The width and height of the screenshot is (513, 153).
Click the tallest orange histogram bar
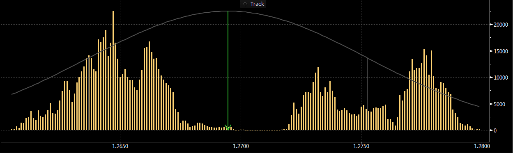(113, 71)
